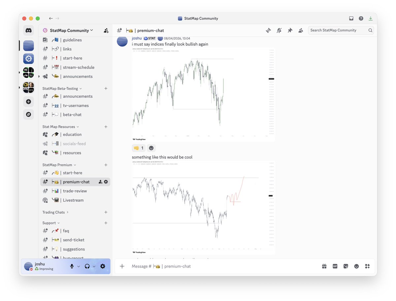The height and width of the screenshot is (301, 396).
Task: Create channel in StatMap Premium category
Action: tap(106, 165)
